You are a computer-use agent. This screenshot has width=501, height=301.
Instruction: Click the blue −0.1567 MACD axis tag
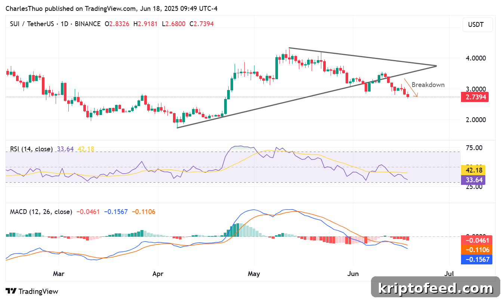point(476,260)
